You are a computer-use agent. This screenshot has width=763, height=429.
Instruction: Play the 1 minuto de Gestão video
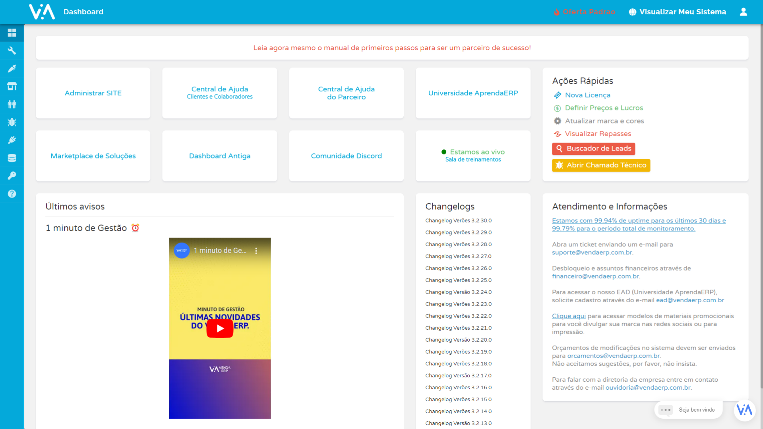[220, 328]
